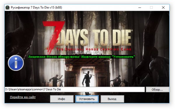Focus the install path input field
This screenshot has height=109, width=175.
75,90
